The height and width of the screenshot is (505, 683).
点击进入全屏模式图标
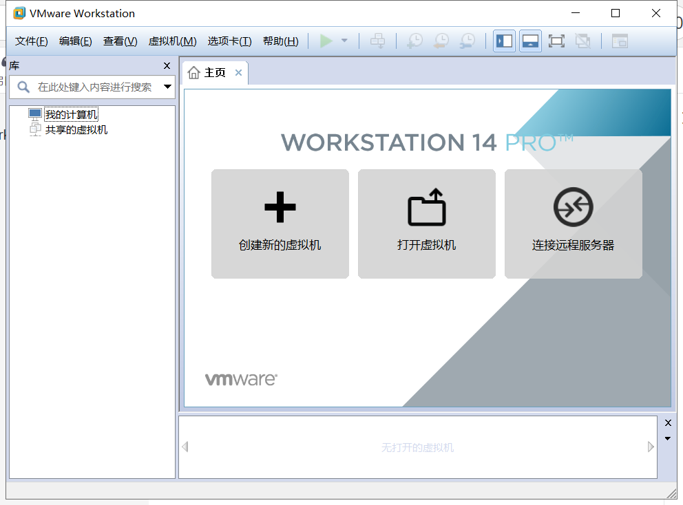click(556, 41)
